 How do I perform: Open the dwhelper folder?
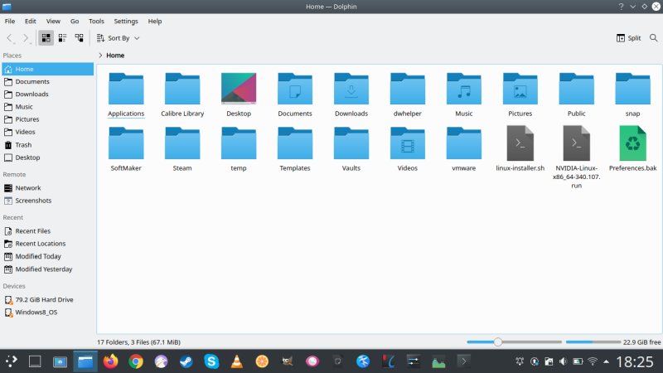click(x=407, y=90)
